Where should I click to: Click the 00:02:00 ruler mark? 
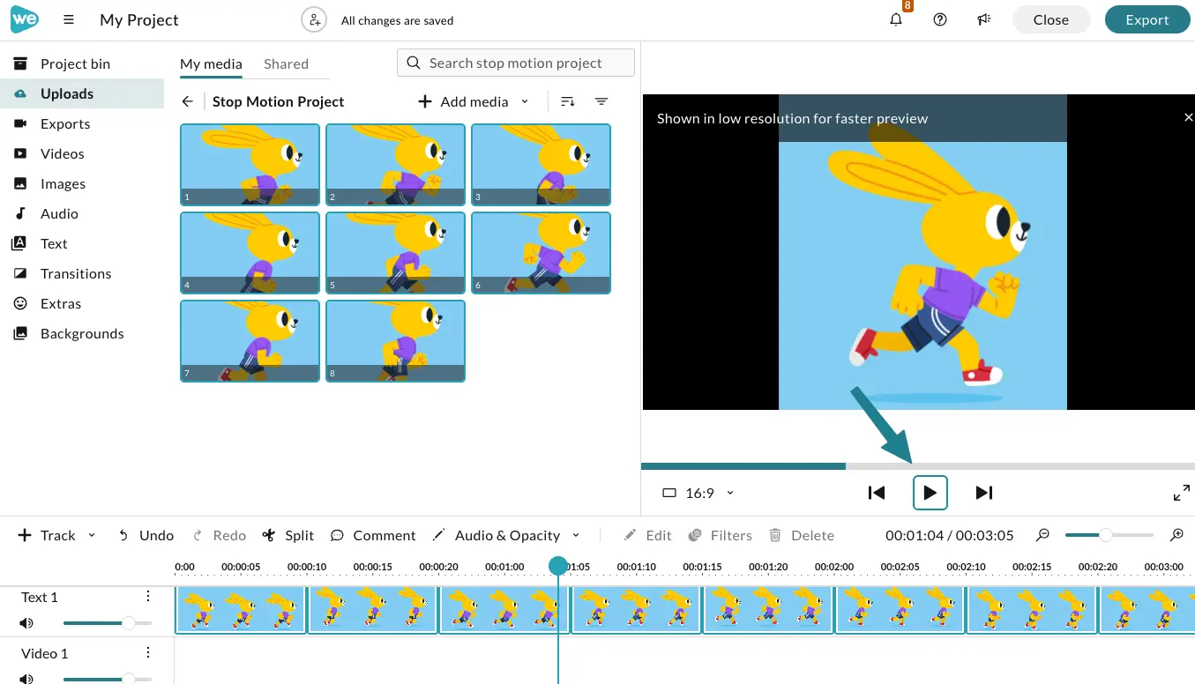coord(834,567)
